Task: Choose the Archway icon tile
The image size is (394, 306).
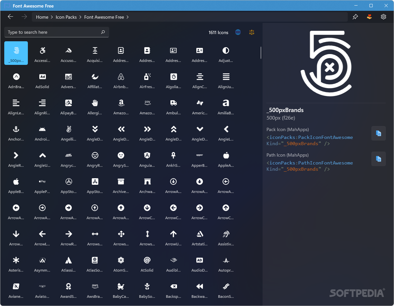Action: [x=147, y=184]
